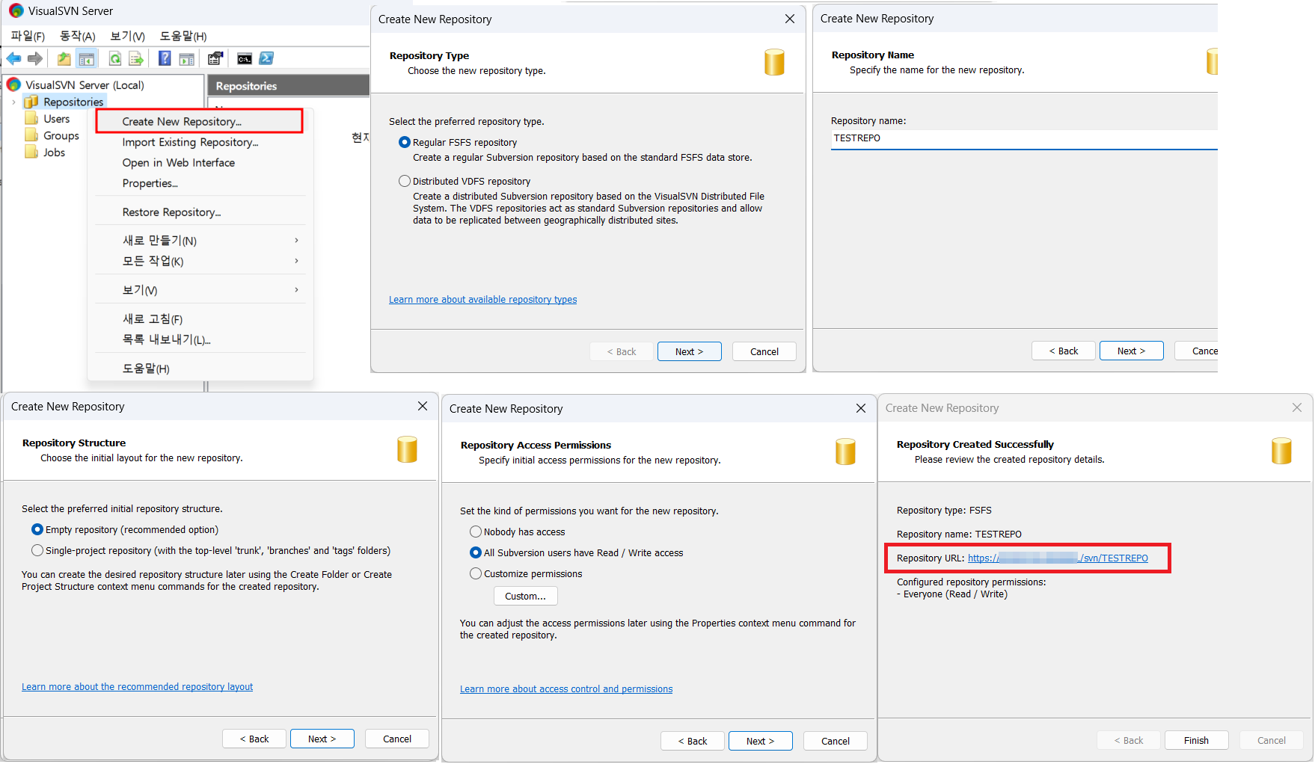Choose the Single-project repository radio button
This screenshot has height=767, width=1315.
37,550
